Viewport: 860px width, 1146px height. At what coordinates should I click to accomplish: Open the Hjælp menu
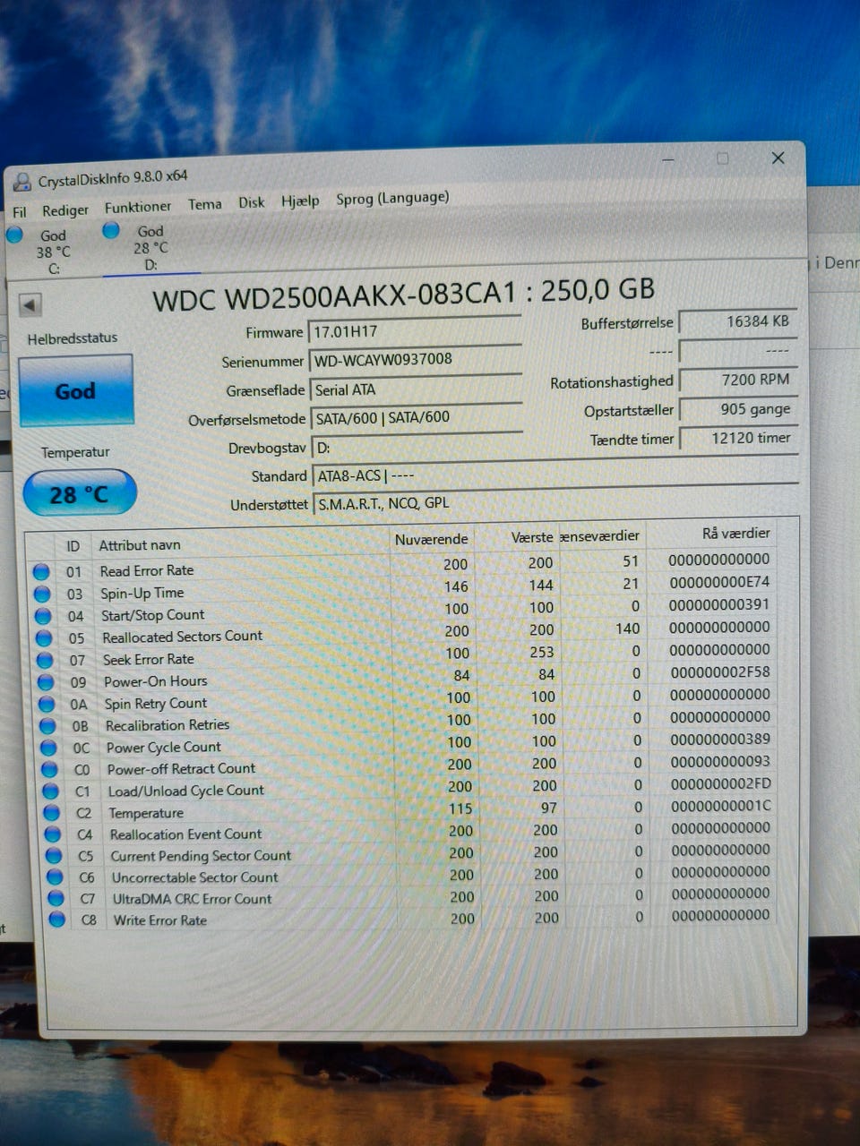[300, 201]
